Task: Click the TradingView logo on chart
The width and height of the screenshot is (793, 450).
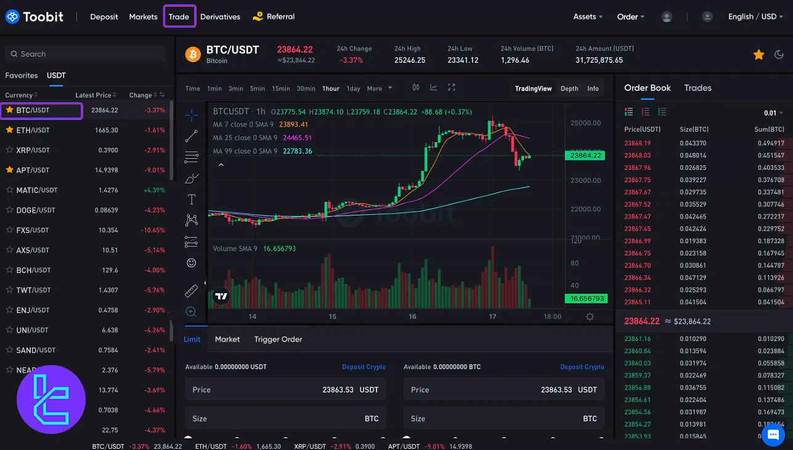Action: 221,296
